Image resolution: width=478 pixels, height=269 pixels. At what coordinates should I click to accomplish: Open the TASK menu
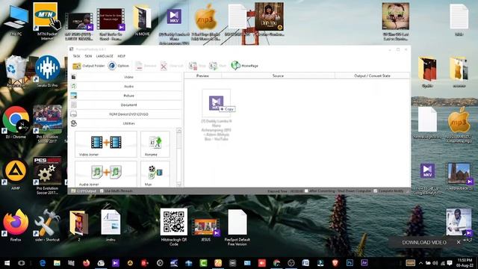(x=76, y=56)
